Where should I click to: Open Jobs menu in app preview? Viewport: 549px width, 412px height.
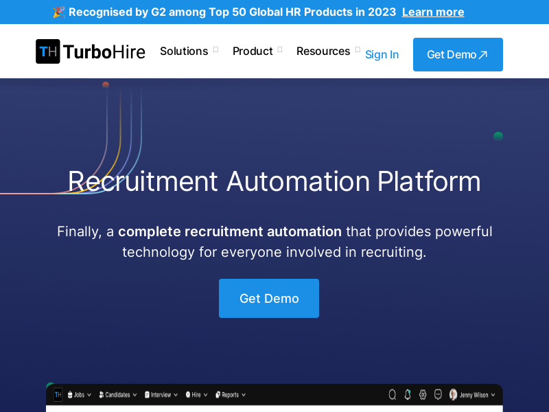[x=80, y=395]
